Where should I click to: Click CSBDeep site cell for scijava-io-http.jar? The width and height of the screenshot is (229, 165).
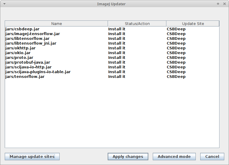(x=176, y=67)
